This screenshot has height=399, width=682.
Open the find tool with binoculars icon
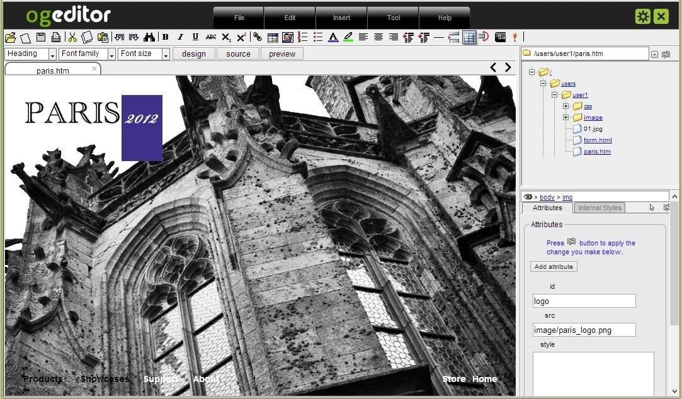[150, 37]
